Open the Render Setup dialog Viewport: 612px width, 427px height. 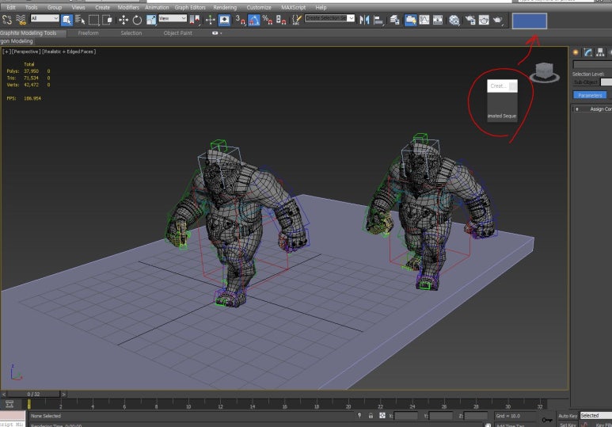(470, 20)
